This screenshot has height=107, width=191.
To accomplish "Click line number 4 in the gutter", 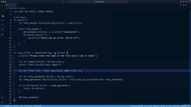I will [11, 20].
